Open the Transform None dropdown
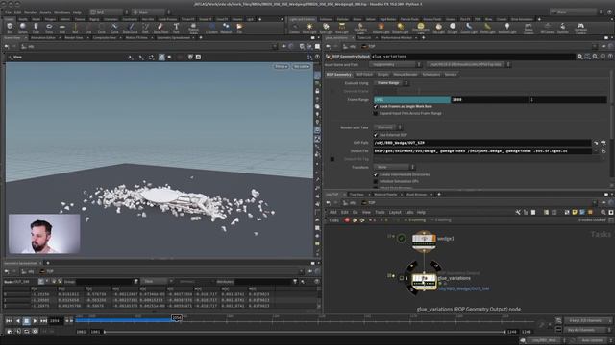The height and width of the screenshot is (345, 615). tap(394, 167)
